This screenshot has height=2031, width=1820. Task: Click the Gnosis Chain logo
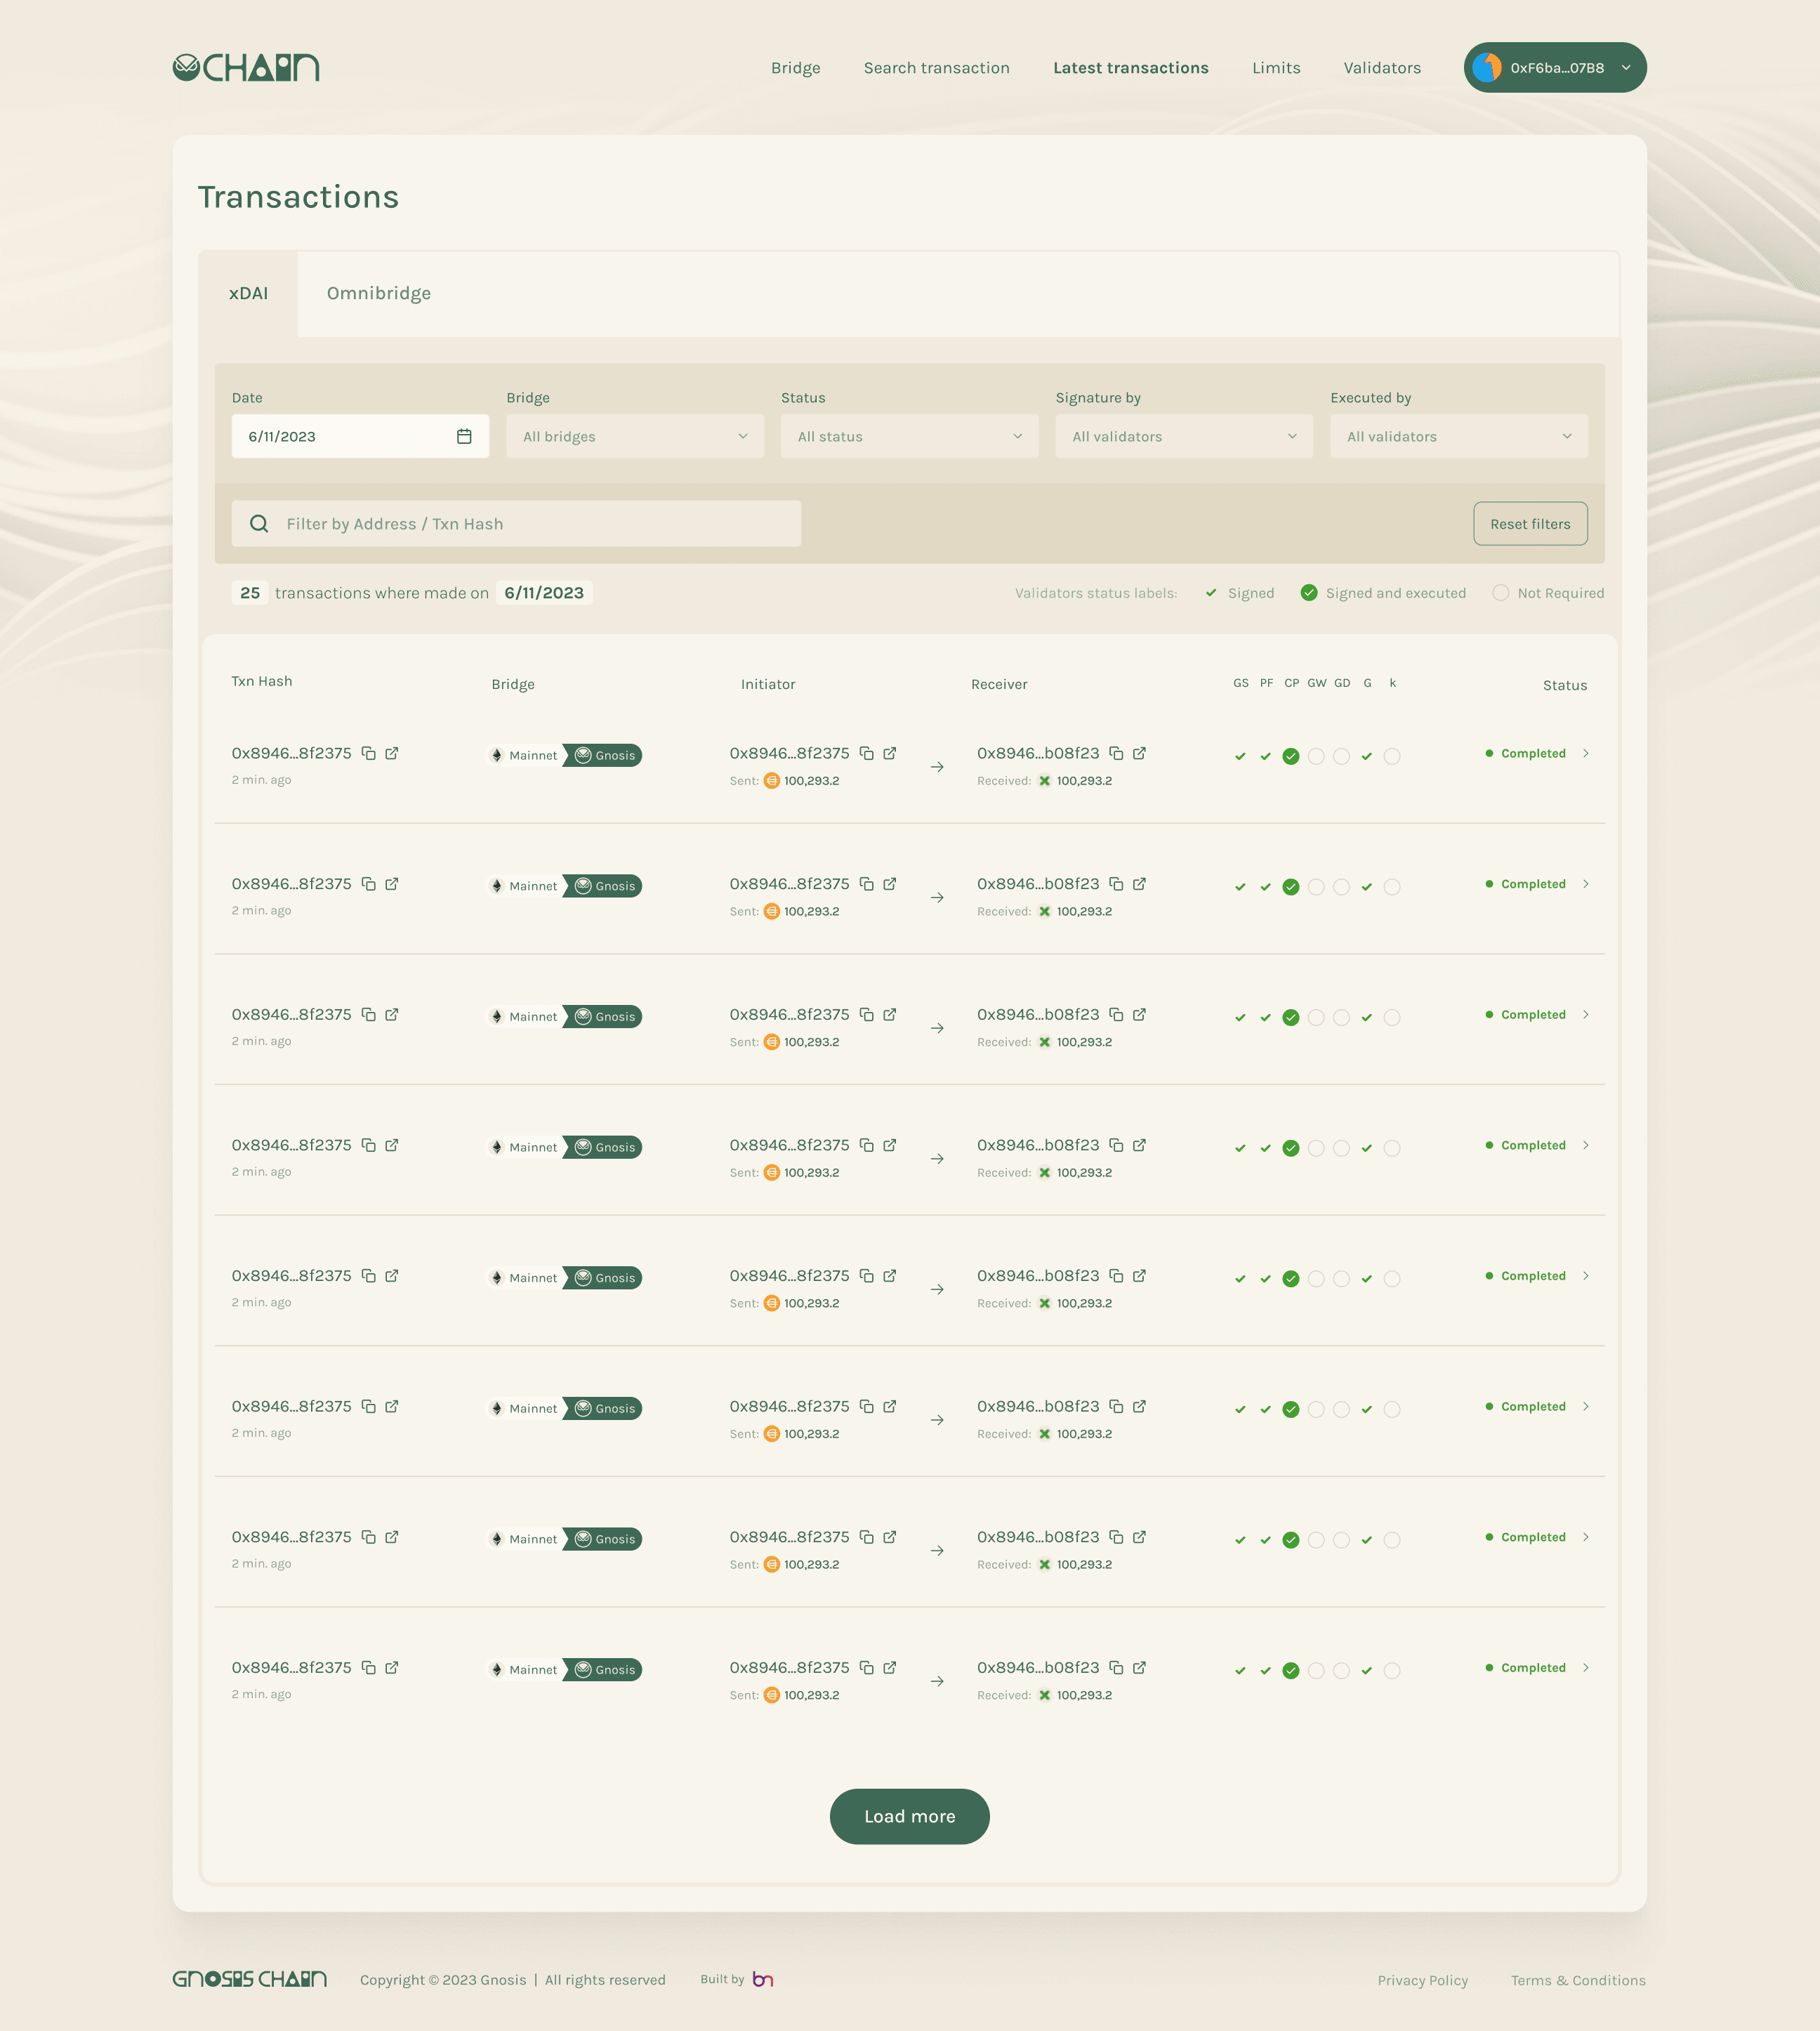pyautogui.click(x=246, y=67)
